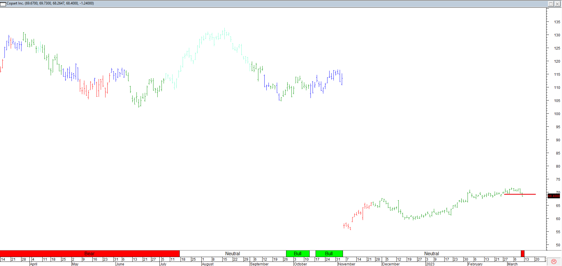Click the 125 price axis value

click(557, 48)
